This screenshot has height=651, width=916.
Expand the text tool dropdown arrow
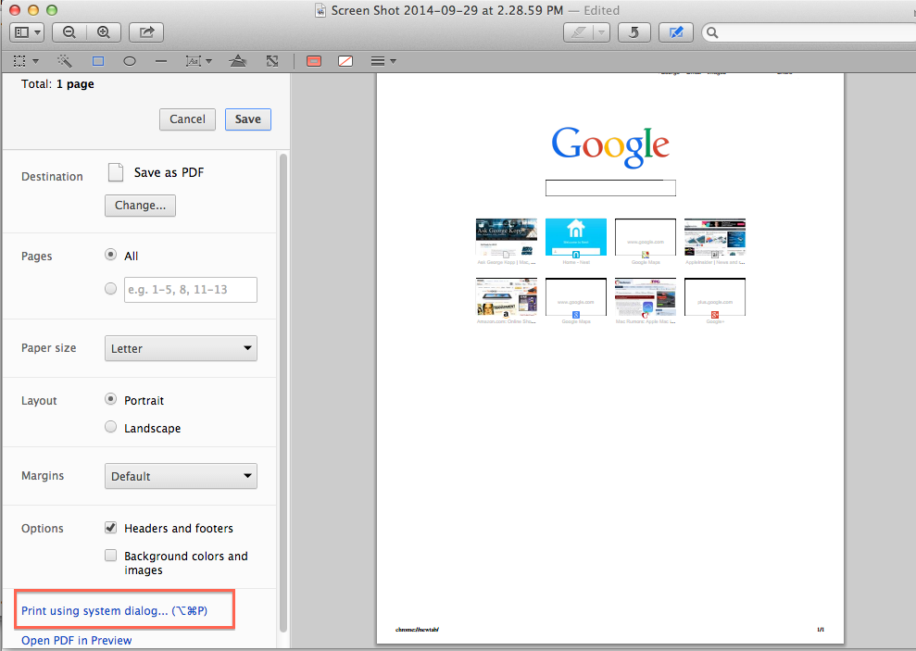click(x=209, y=61)
